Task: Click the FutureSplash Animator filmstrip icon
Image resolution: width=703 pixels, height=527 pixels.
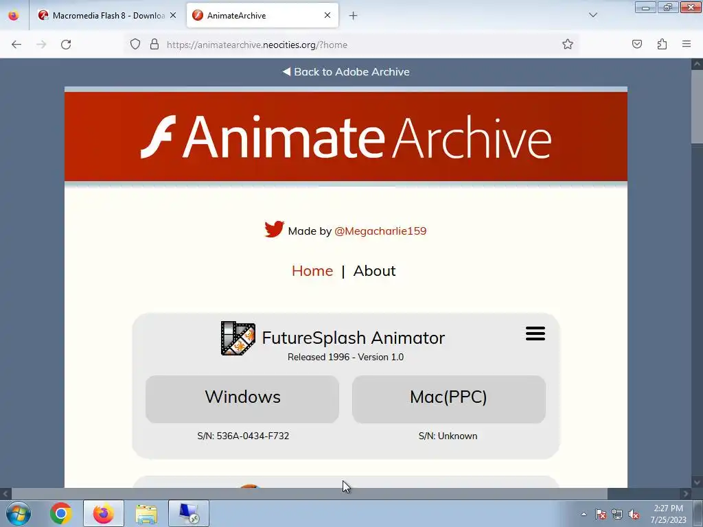Action: point(238,338)
